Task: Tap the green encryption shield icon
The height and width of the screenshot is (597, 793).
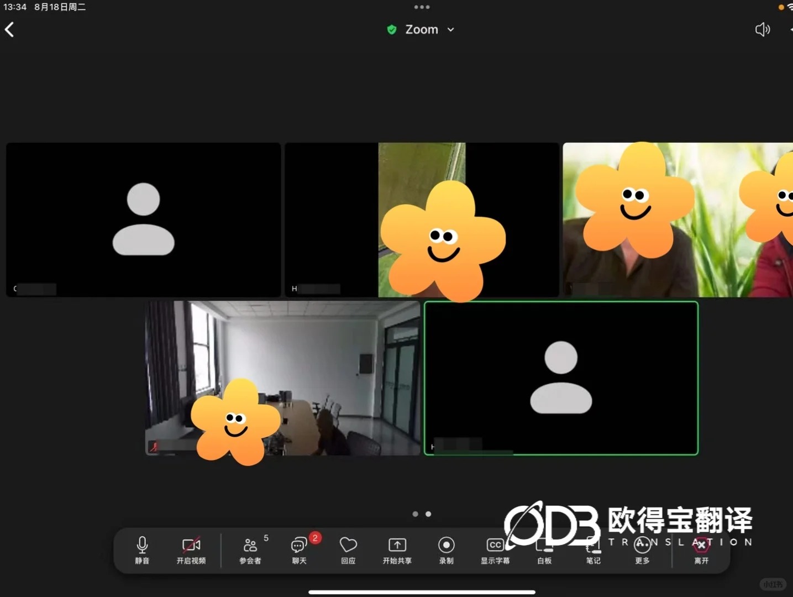Action: click(x=392, y=30)
